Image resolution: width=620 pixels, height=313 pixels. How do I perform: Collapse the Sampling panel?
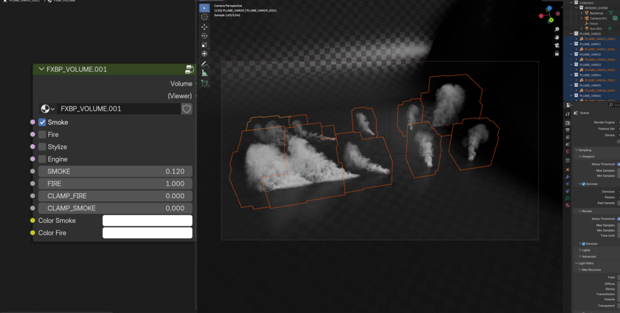[x=576, y=150]
